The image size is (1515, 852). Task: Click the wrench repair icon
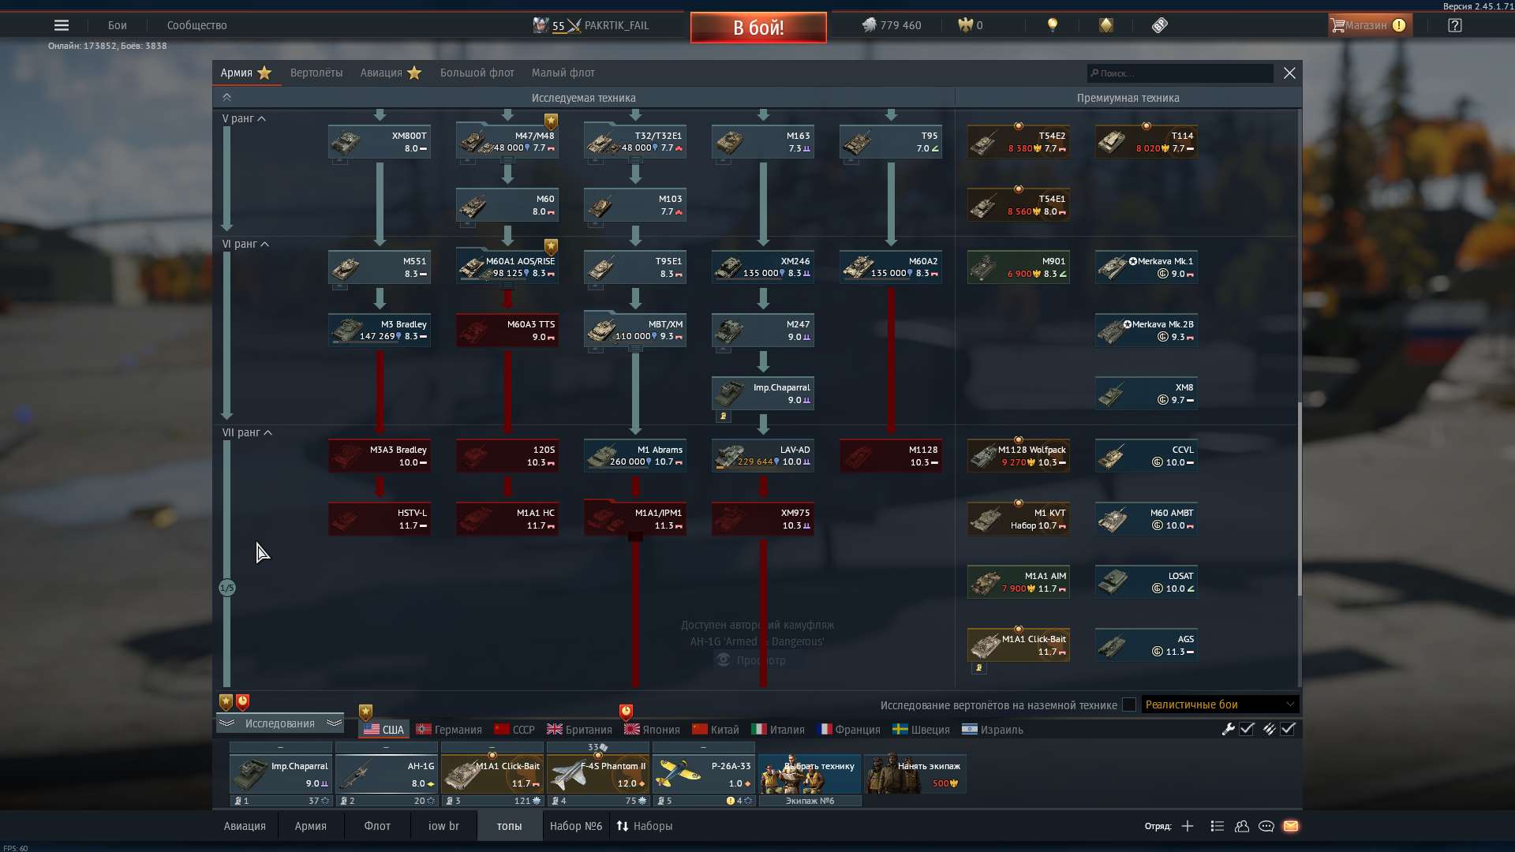1228,729
